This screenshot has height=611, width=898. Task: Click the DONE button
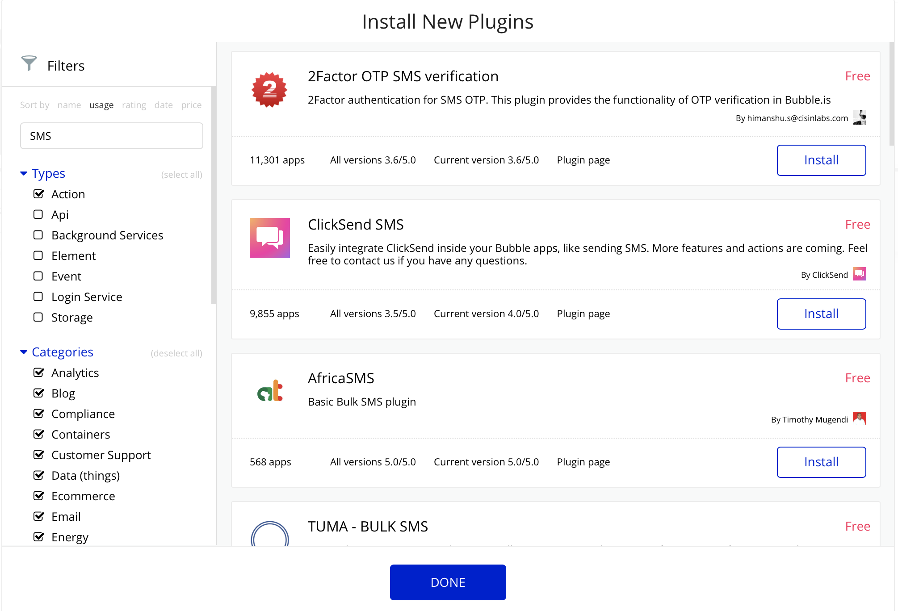pos(448,582)
